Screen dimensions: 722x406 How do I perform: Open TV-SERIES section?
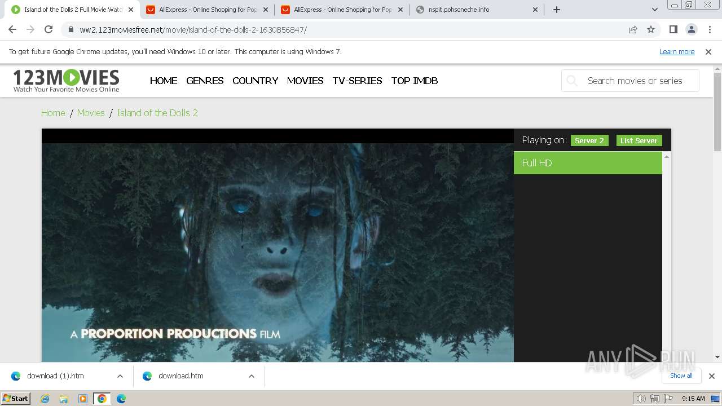click(x=357, y=81)
